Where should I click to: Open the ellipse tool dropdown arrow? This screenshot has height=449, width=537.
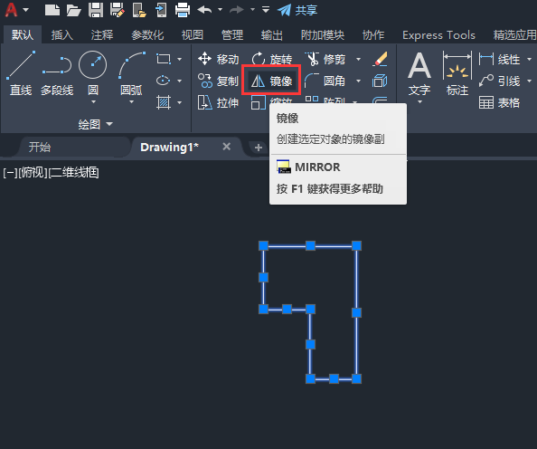[x=180, y=81]
